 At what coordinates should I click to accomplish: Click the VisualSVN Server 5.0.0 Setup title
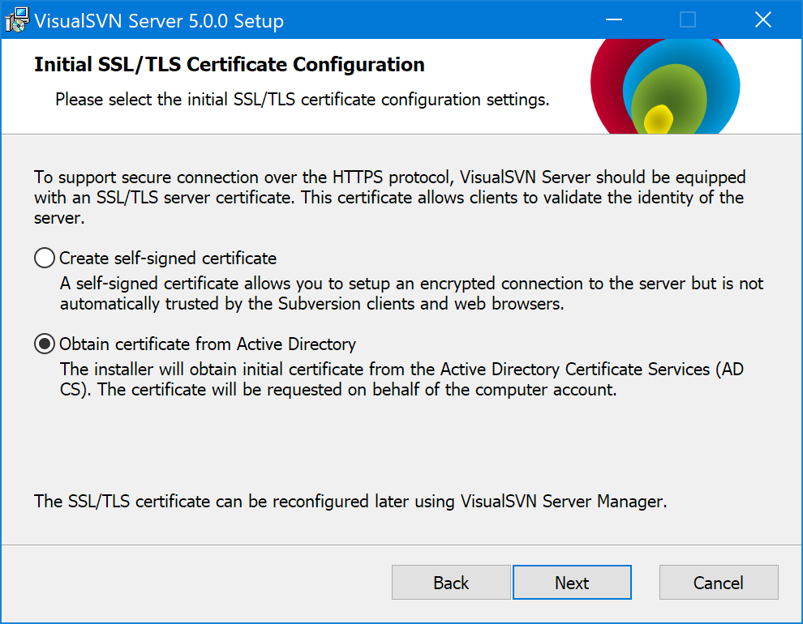(x=158, y=19)
